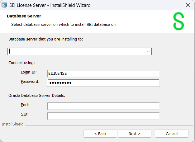The width and height of the screenshot is (195, 142).
Task: Click the installer icon in the title bar
Action: tap(5, 5)
